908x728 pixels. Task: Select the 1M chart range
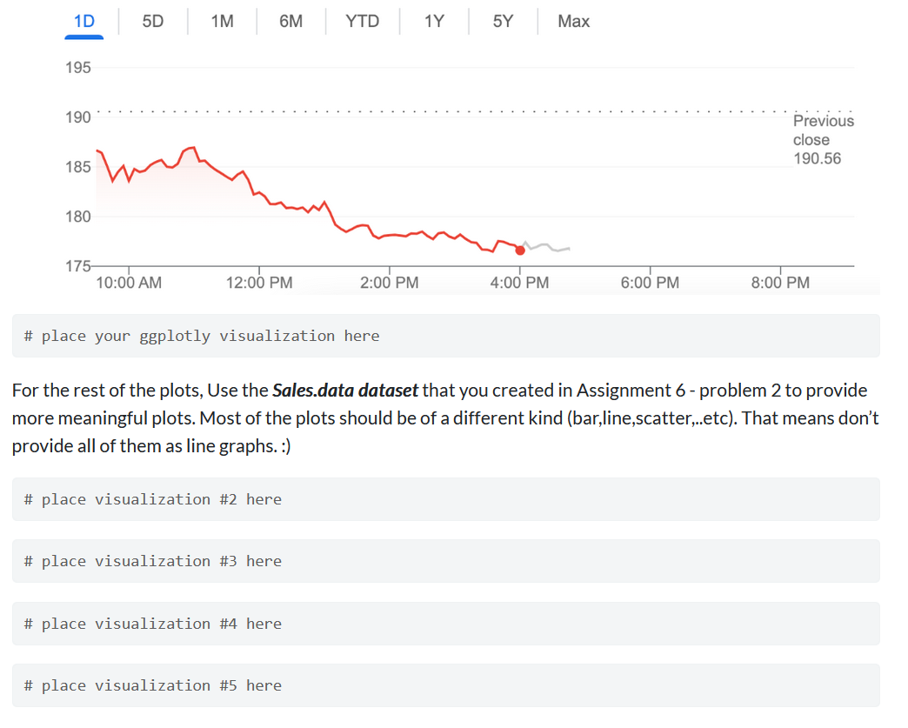(221, 22)
